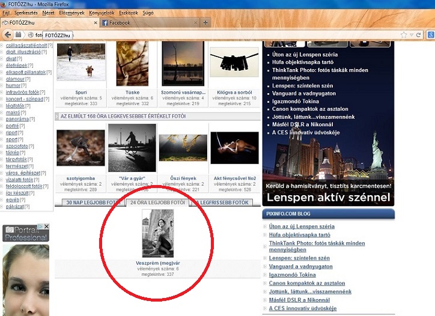Open the glamour category link

[x=15, y=79]
